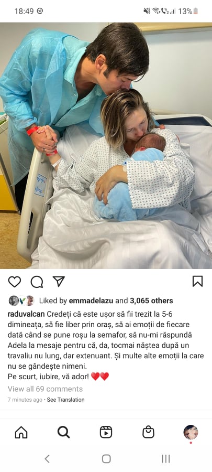Screen dimensions: 212x472
Task: Open the Search tab
Action: click(x=63, y=432)
